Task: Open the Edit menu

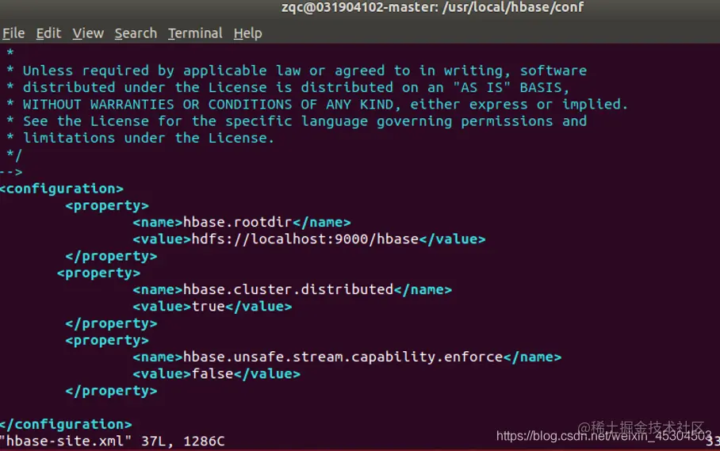Action: click(x=48, y=33)
